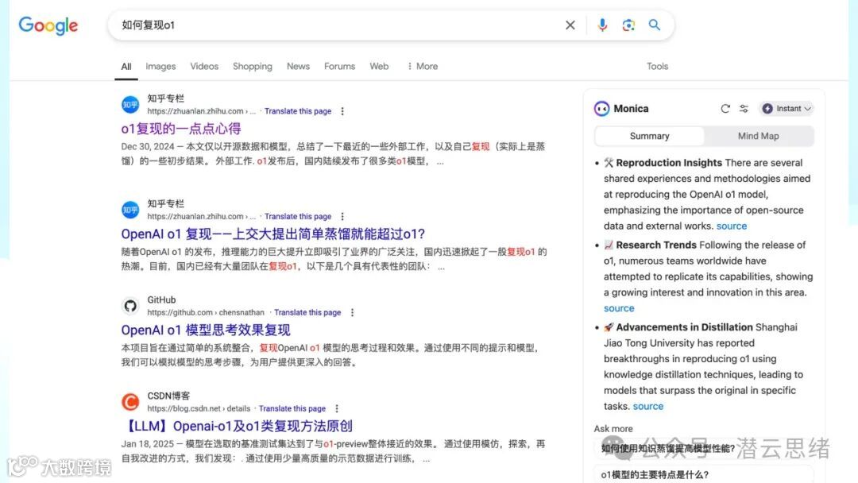Open source link under Advancements in Distillation
Screen dimensions: 858x483
648,407
